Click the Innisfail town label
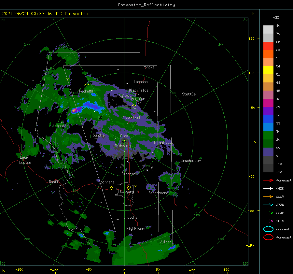The height and width of the screenshot is (274, 293). pyautogui.click(x=132, y=118)
